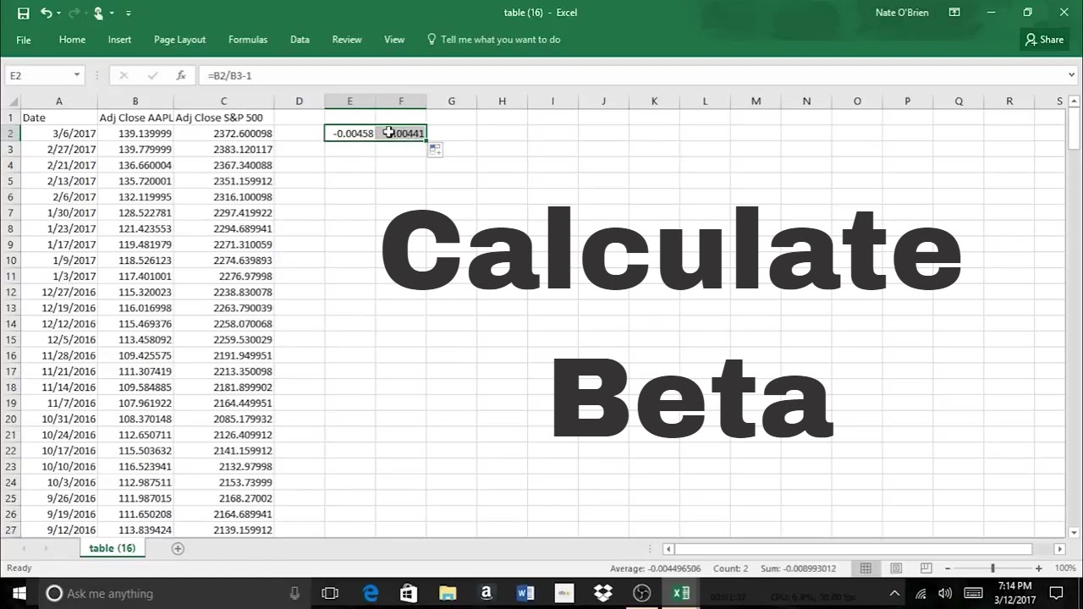The height and width of the screenshot is (609, 1083).
Task: Click the account name Nate O'Brien
Action: pyautogui.click(x=902, y=13)
